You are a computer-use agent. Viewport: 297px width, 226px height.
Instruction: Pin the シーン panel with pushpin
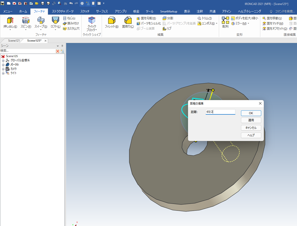[62, 46]
